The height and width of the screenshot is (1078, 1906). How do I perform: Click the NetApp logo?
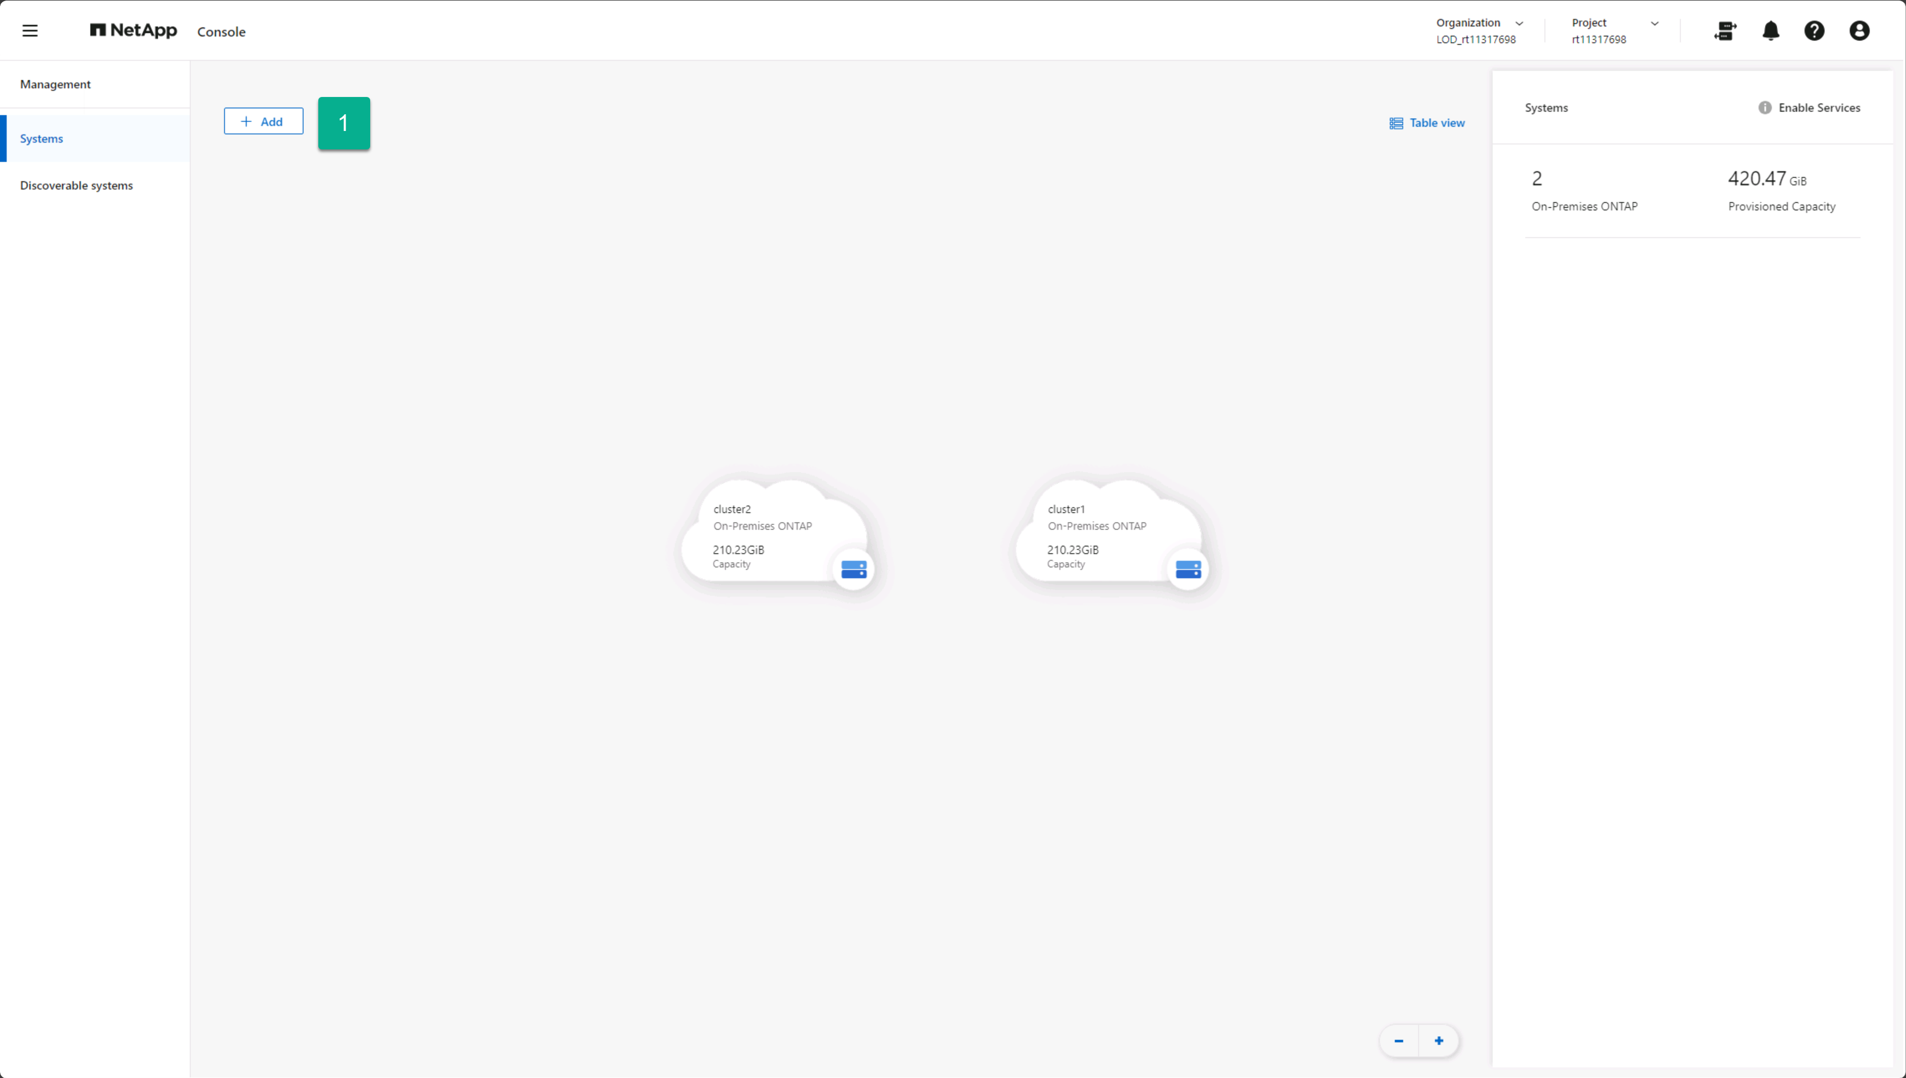pos(133,30)
